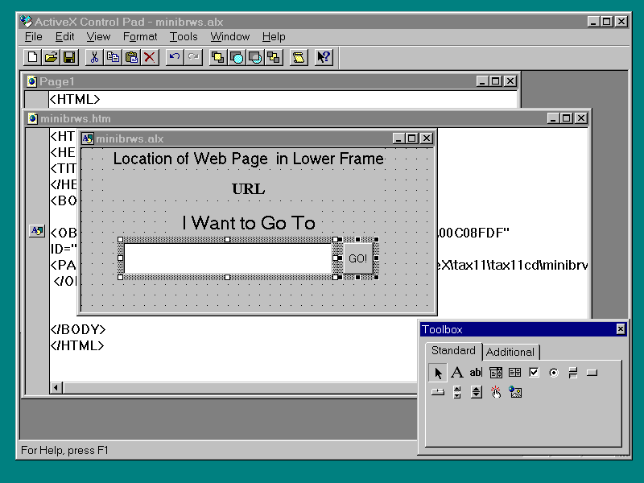Image resolution: width=644 pixels, height=483 pixels.
Task: Pick the HotSpot control tool
Action: pos(496,392)
